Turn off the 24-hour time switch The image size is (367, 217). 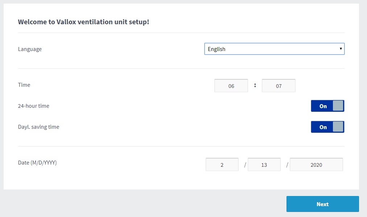[327, 106]
